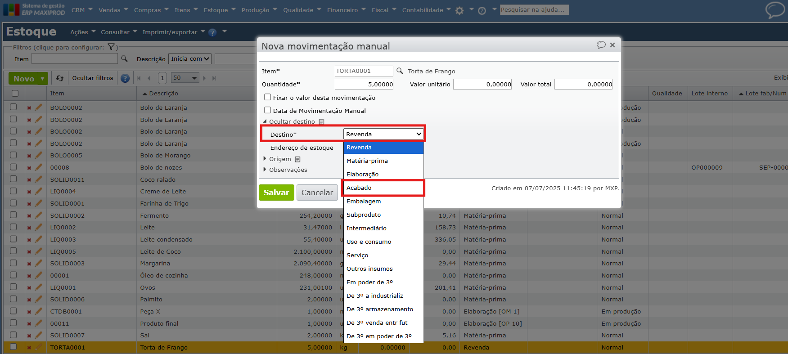Open the Financeiro menu

347,10
